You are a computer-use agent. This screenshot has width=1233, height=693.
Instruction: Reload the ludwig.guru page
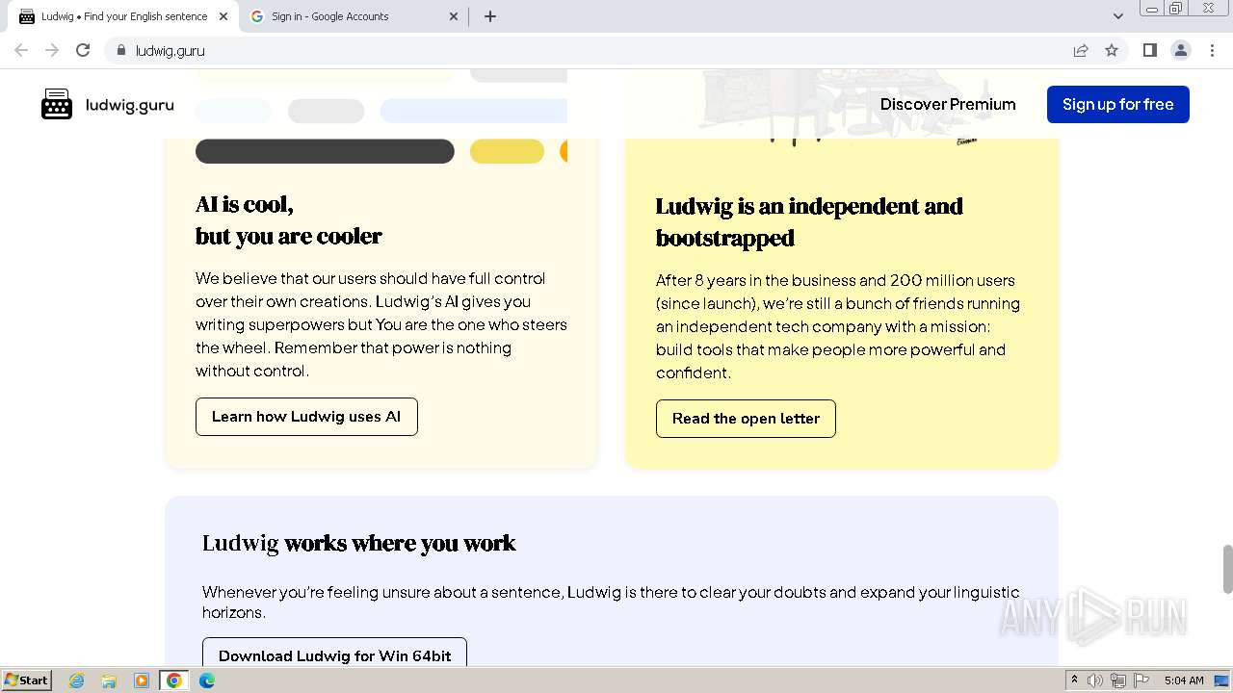coord(83,50)
